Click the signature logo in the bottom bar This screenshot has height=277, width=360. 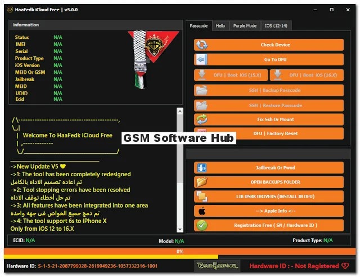click(x=217, y=266)
